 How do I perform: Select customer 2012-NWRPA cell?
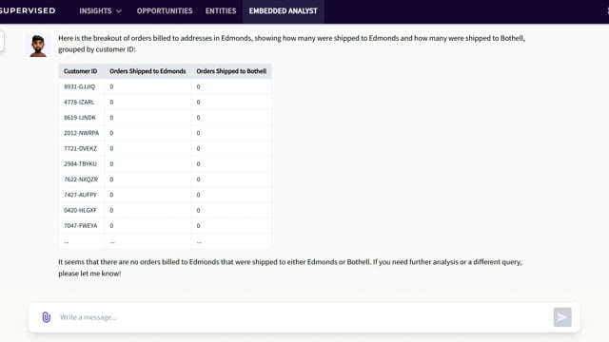81,133
